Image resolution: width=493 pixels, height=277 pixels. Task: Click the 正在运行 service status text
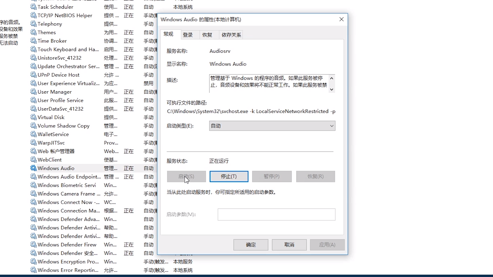point(219,161)
